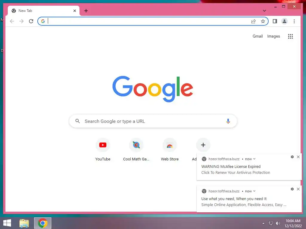
Task: Open the Web Store shortcut
Action: (x=170, y=150)
